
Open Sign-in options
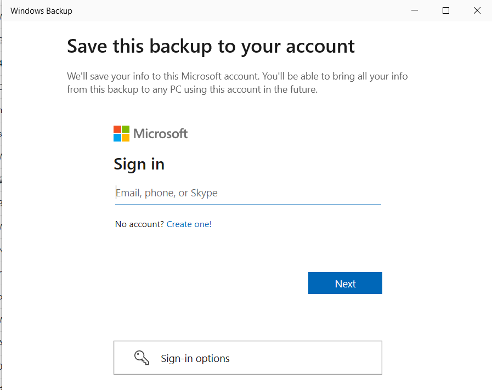[x=248, y=358]
